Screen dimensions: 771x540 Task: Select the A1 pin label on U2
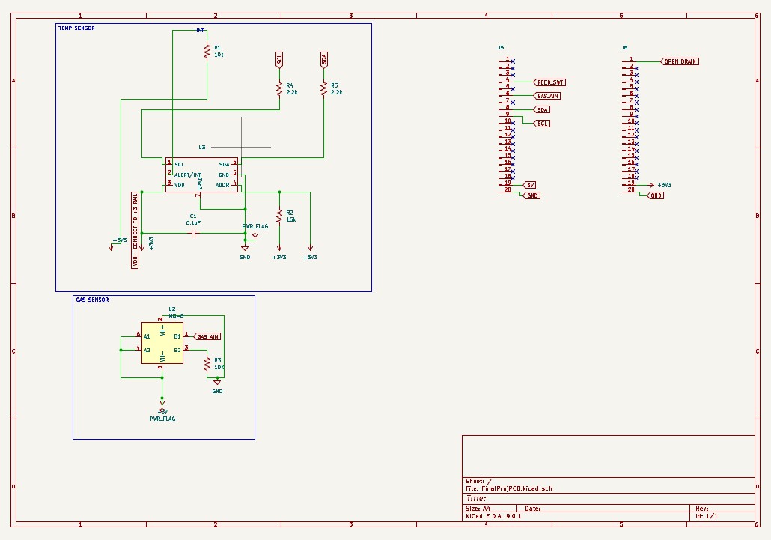click(x=147, y=337)
